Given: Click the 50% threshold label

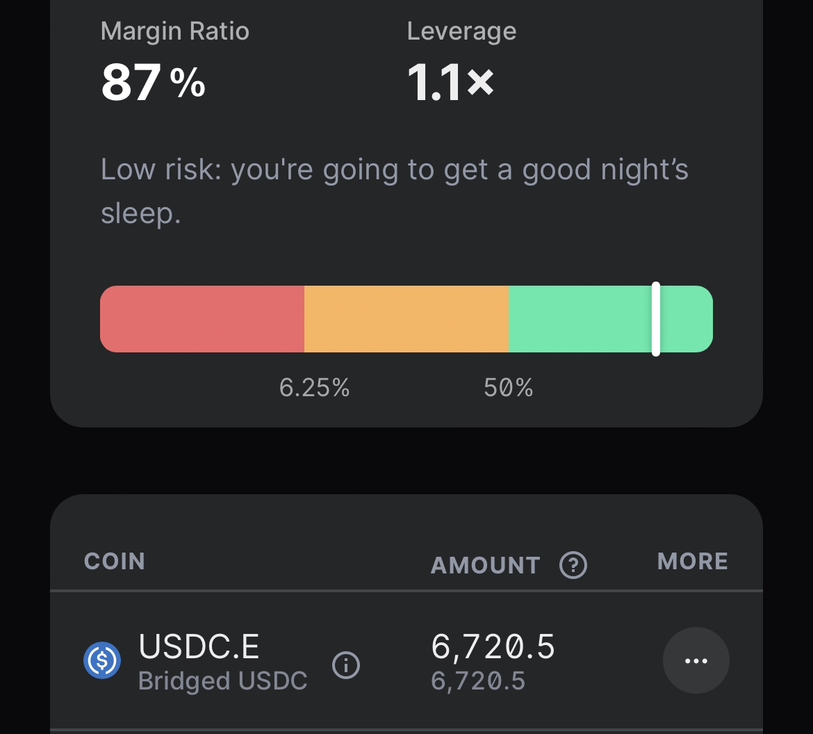Looking at the screenshot, I should (x=508, y=387).
